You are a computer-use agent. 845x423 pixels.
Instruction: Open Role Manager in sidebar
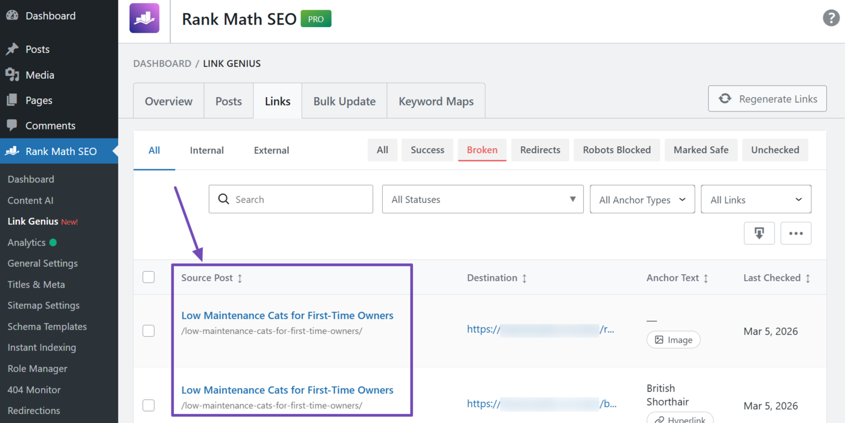pyautogui.click(x=37, y=368)
